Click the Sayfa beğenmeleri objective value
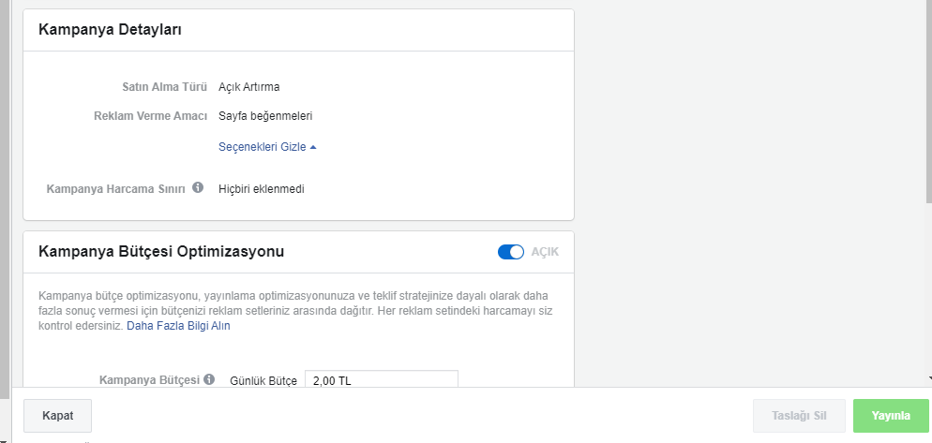The width and height of the screenshot is (932, 443). pos(265,116)
